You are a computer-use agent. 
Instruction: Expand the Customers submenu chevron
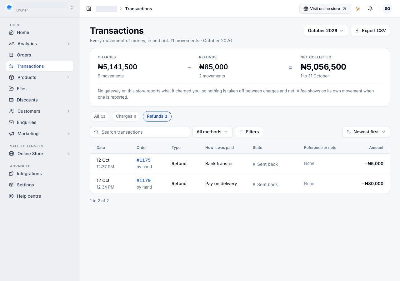point(68,111)
